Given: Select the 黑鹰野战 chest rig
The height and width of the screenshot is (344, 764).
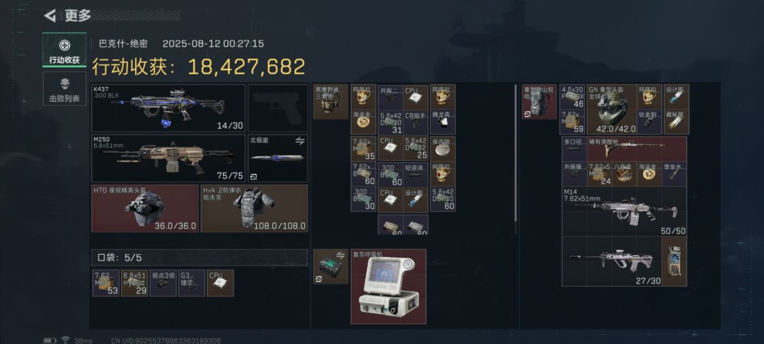Looking at the screenshot, I should point(330,101).
